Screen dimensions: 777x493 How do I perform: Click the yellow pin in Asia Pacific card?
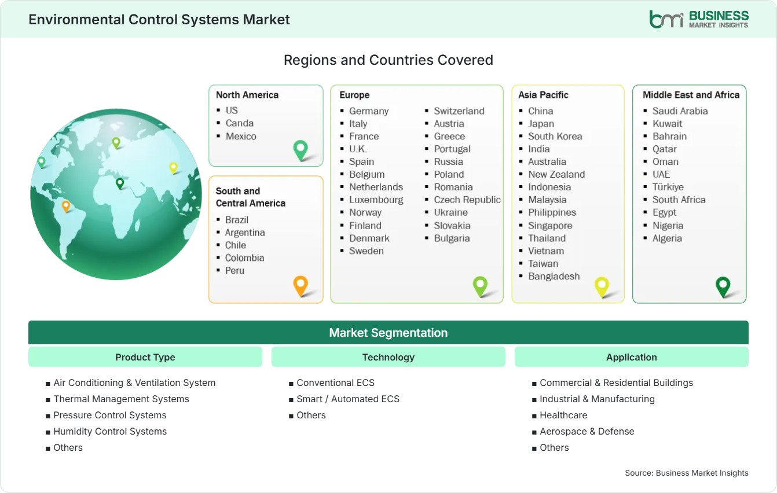[602, 287]
